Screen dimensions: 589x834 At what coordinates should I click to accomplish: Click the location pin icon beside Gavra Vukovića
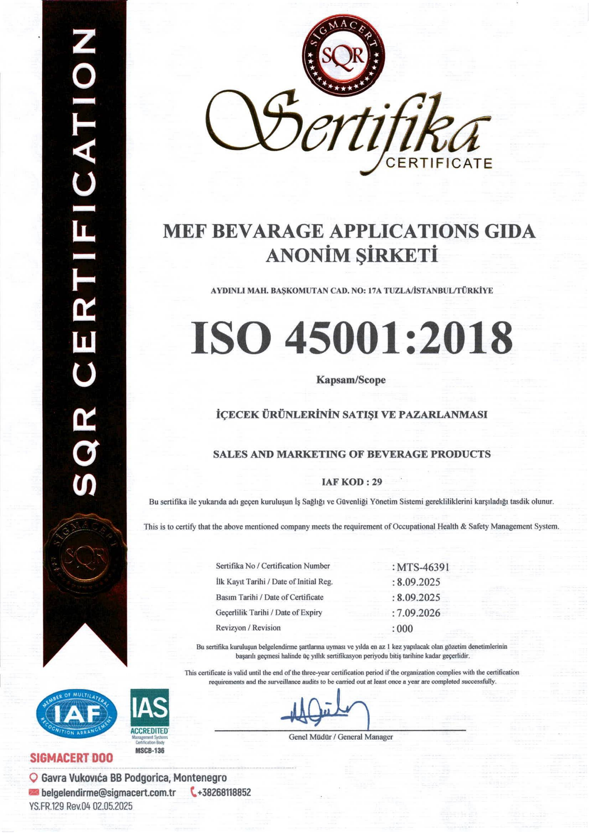point(34,778)
